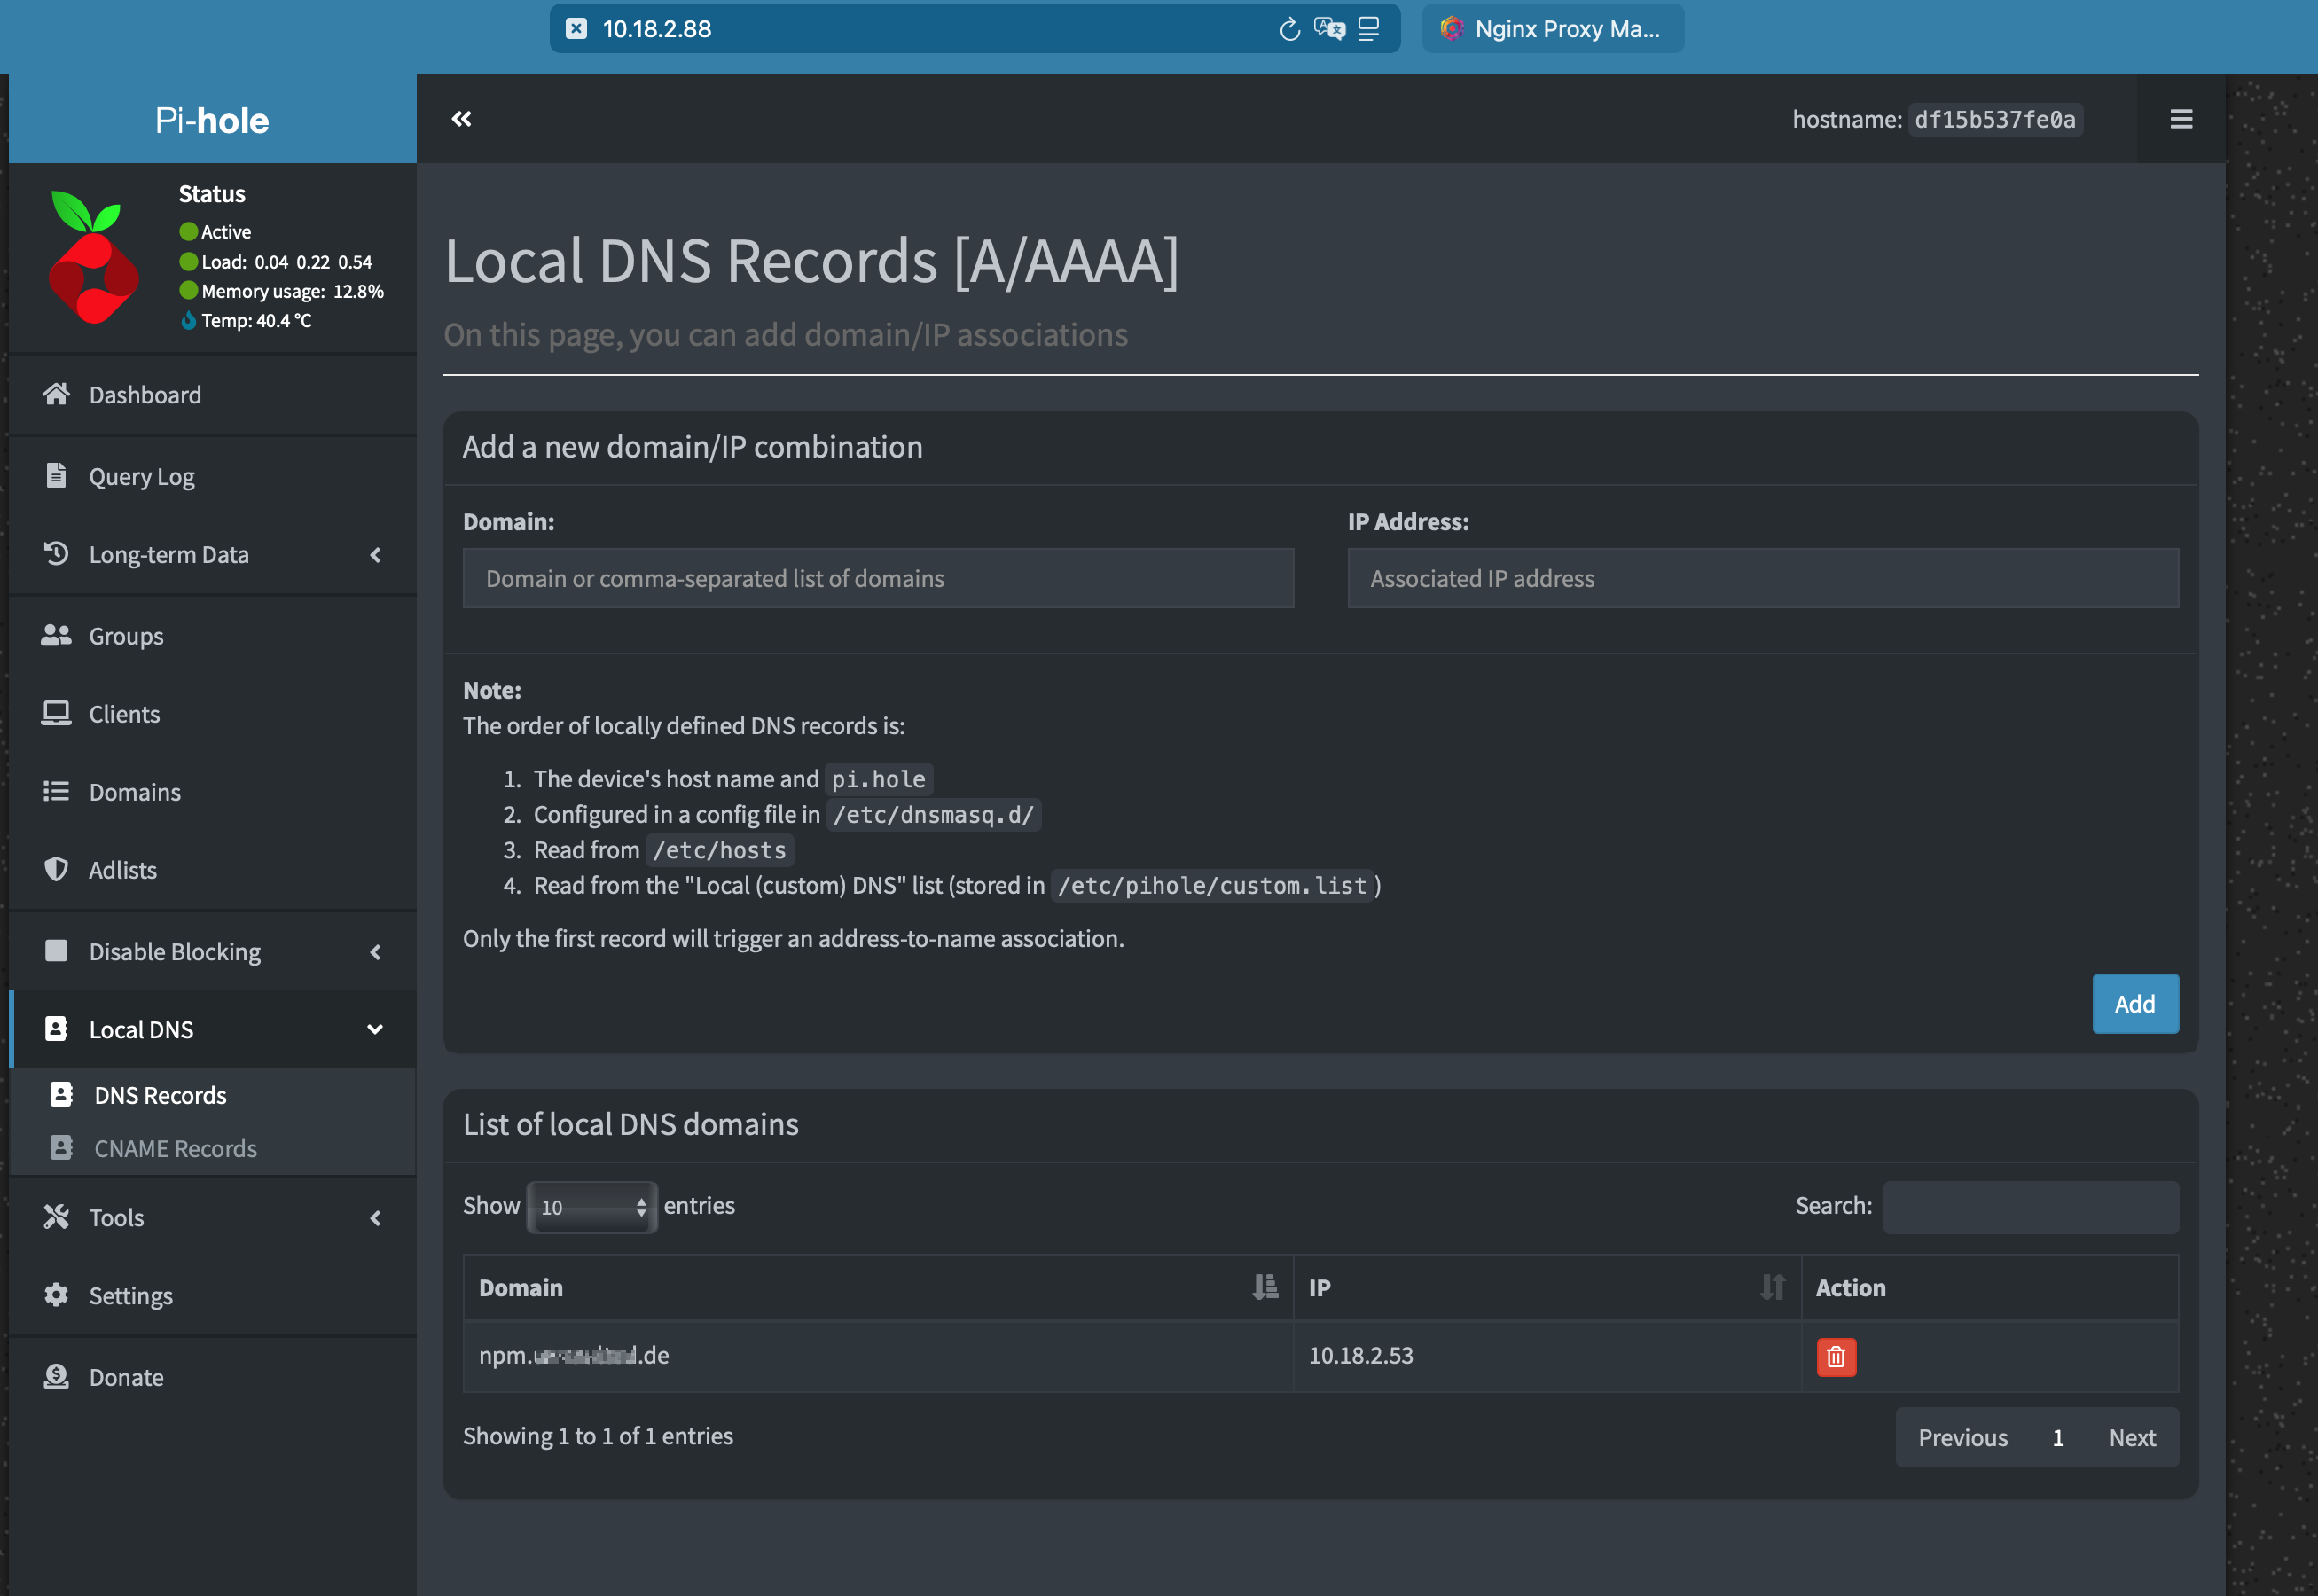The height and width of the screenshot is (1596, 2318).
Task: Open the Show entries count dropdown
Action: tap(592, 1207)
